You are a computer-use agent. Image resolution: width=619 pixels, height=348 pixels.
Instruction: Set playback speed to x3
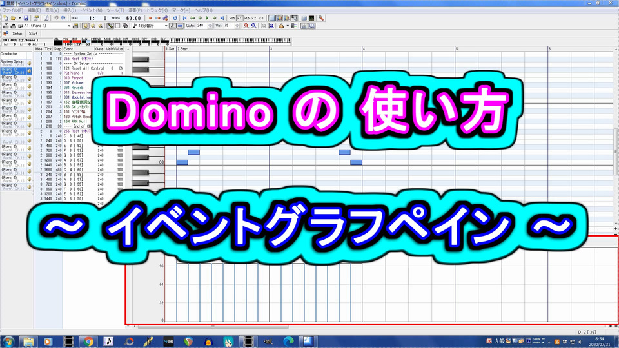(261, 18)
